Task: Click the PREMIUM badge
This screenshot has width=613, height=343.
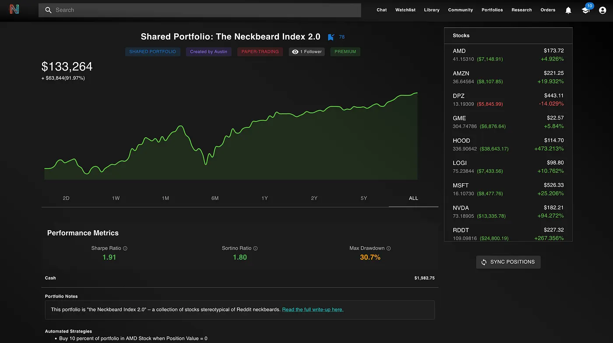Action: click(x=345, y=52)
